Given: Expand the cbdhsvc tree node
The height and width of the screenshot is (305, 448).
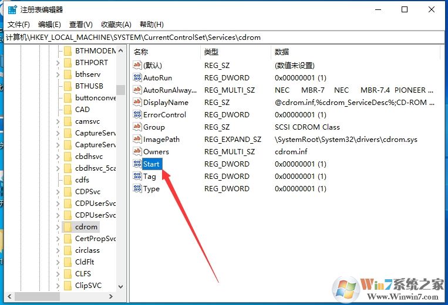Looking at the screenshot, I should pyautogui.click(x=58, y=157).
